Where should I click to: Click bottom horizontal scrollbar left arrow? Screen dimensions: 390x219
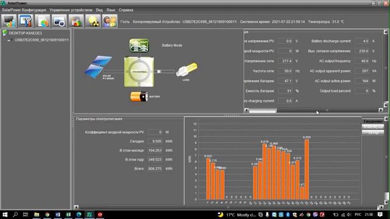tap(76, 207)
